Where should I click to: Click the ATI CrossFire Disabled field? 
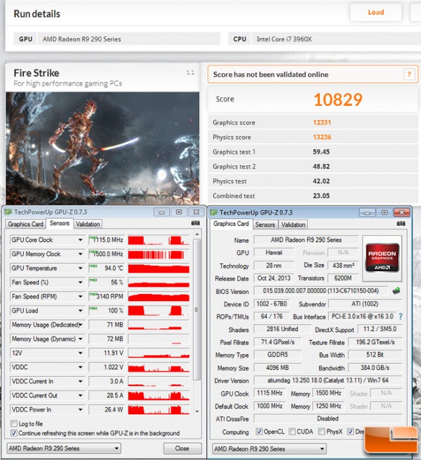coord(328,418)
